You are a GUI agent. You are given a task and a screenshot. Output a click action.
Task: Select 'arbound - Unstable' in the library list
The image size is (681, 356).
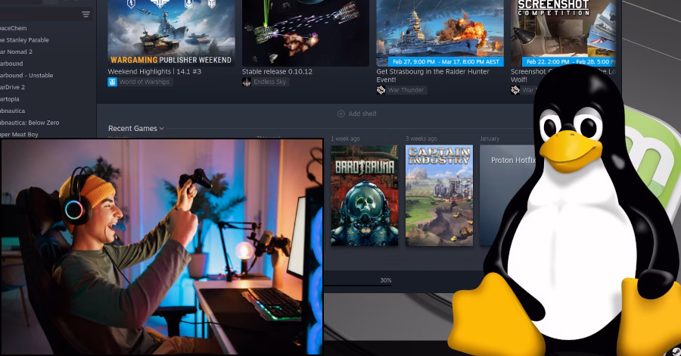click(26, 75)
